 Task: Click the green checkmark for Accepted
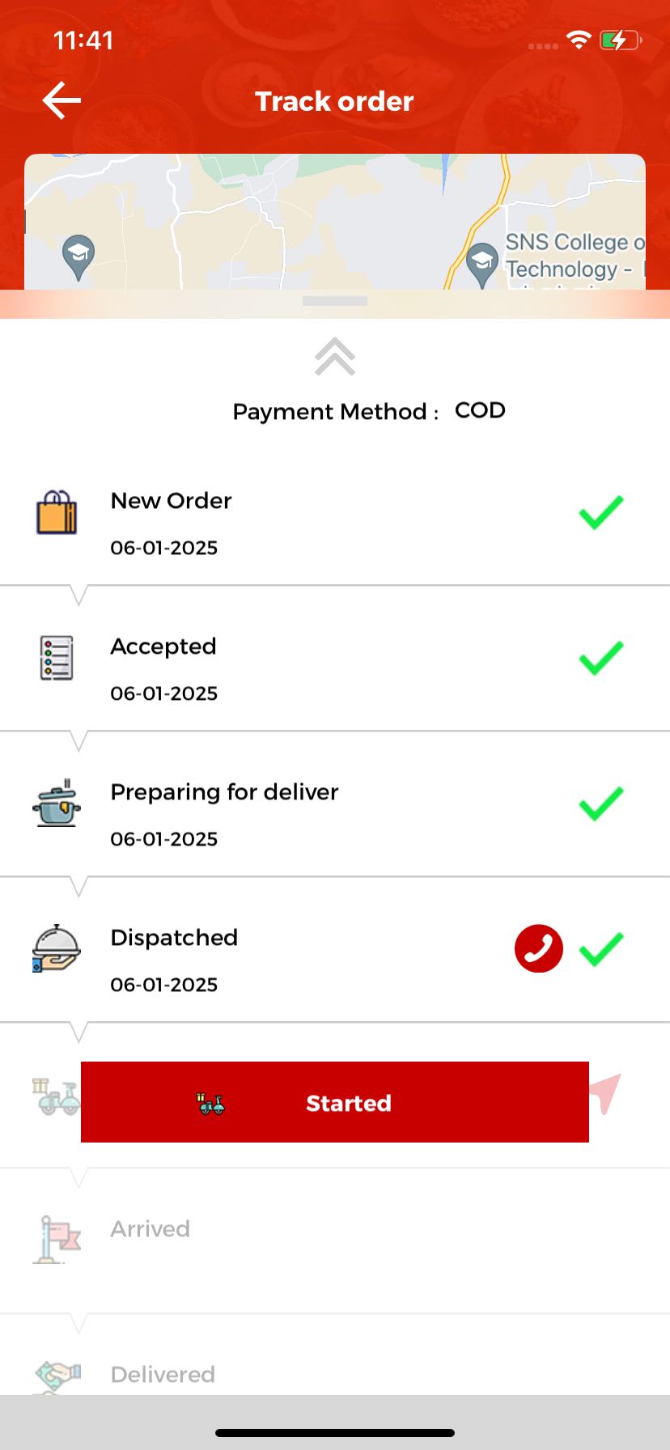(x=601, y=658)
